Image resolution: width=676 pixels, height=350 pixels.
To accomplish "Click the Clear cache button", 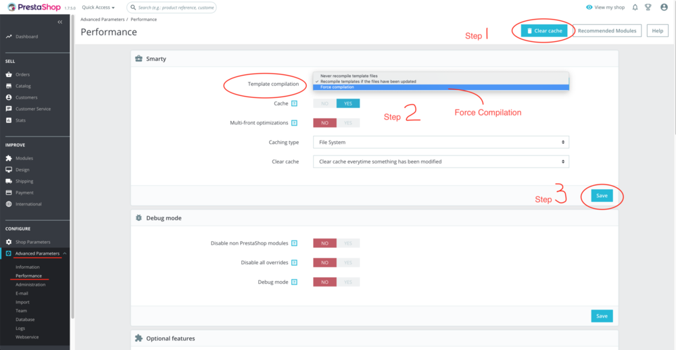I will (x=544, y=31).
